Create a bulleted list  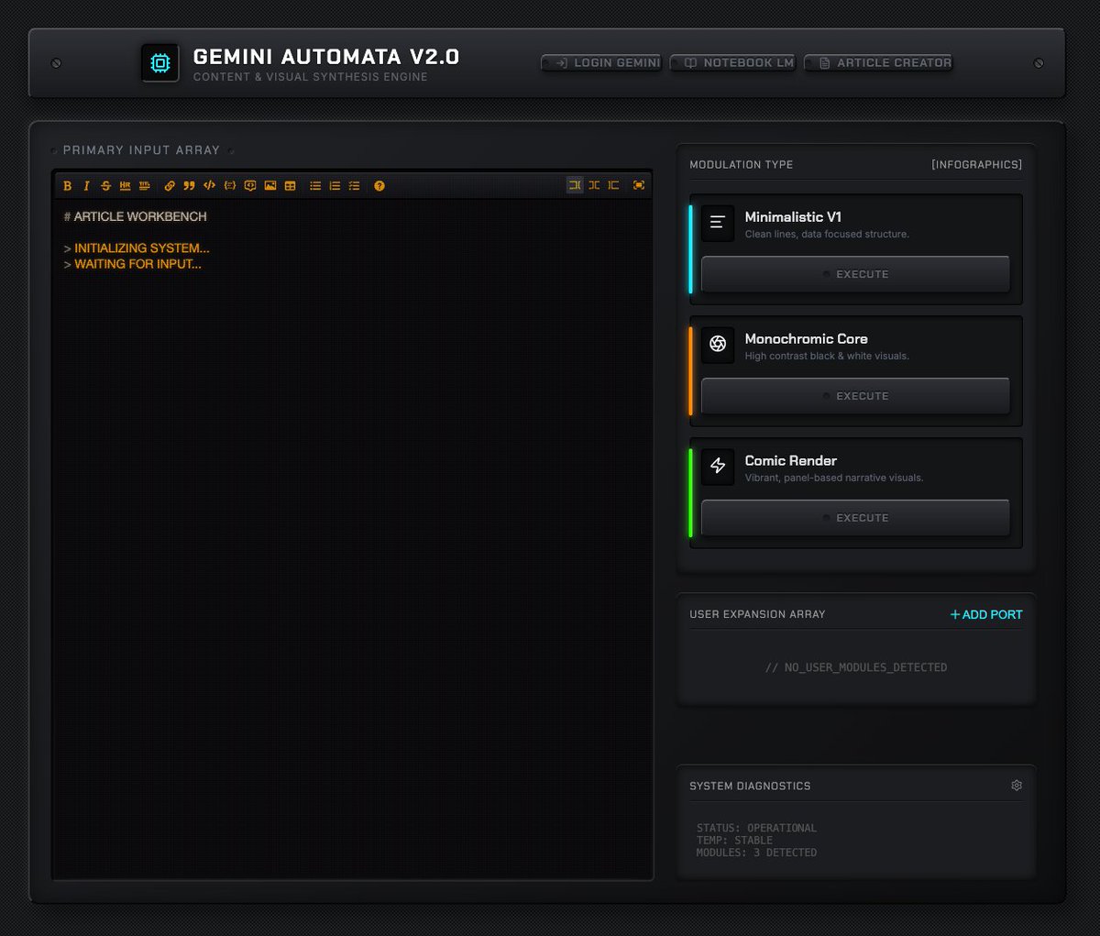(x=315, y=186)
